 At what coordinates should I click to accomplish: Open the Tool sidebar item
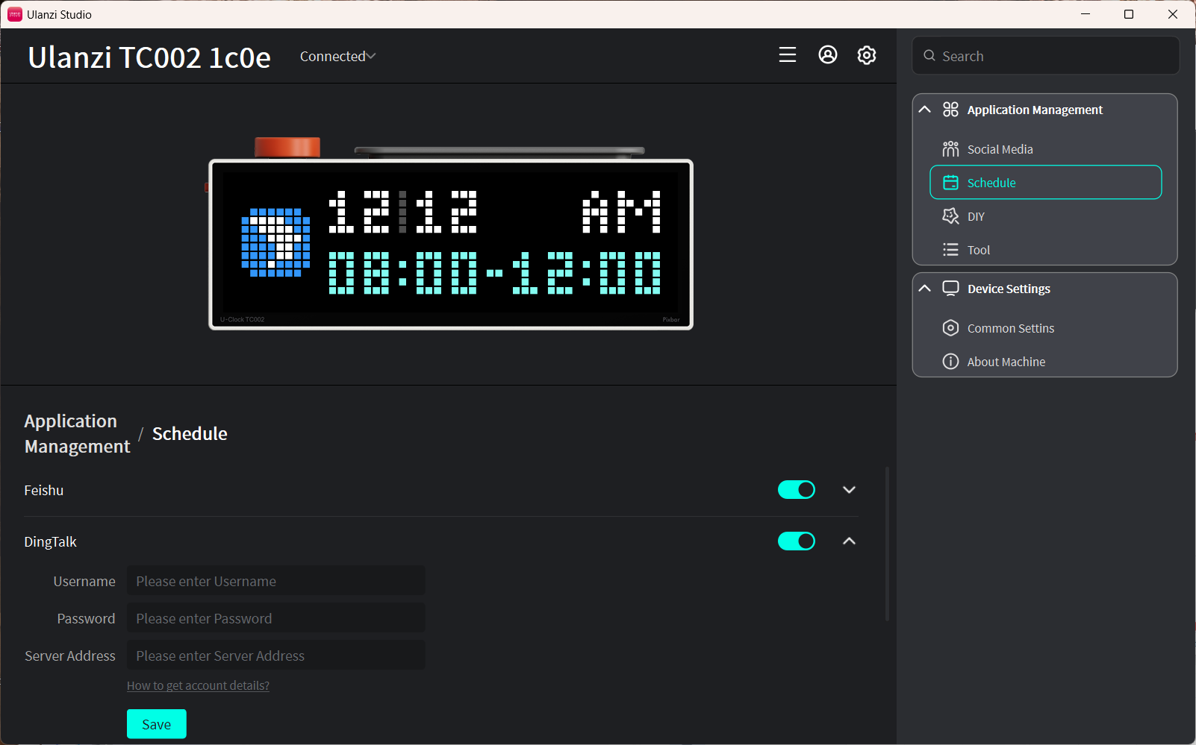click(1045, 250)
